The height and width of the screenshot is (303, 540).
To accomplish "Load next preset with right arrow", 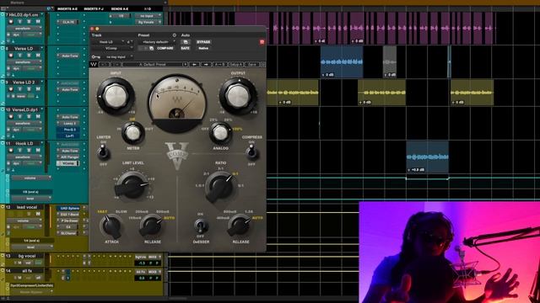I will point(206,64).
